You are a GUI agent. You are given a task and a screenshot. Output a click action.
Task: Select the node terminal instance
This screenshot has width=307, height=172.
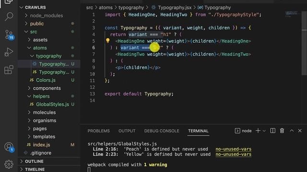pos(243,131)
